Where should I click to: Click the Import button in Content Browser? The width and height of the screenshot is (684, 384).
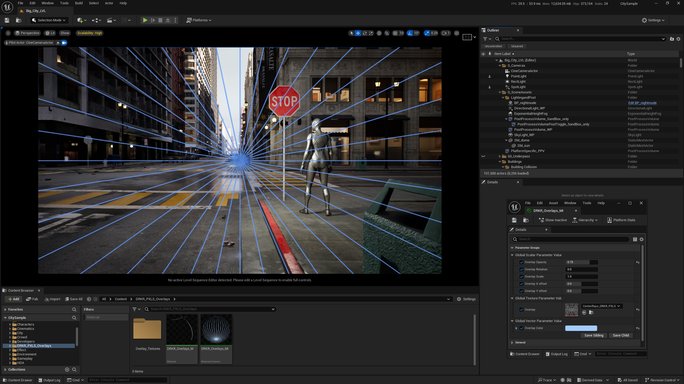click(x=52, y=299)
